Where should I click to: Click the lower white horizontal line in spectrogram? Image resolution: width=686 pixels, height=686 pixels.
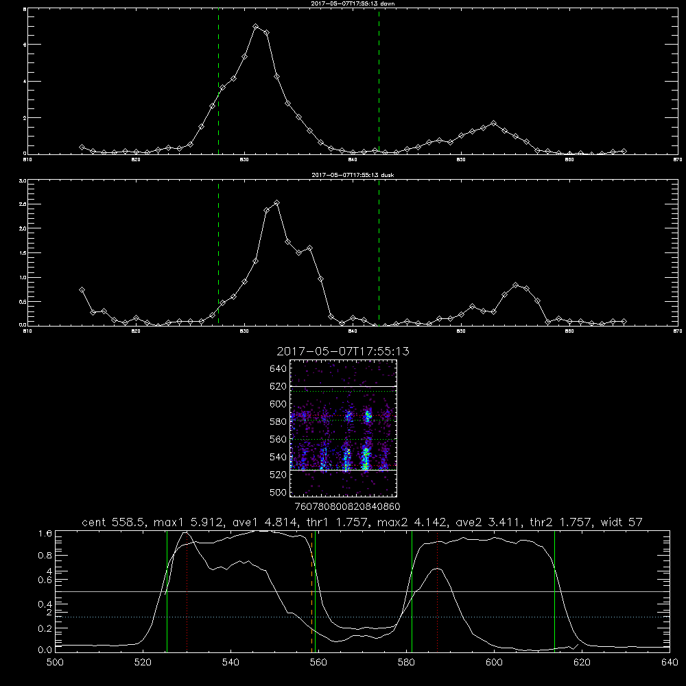coord(343,471)
